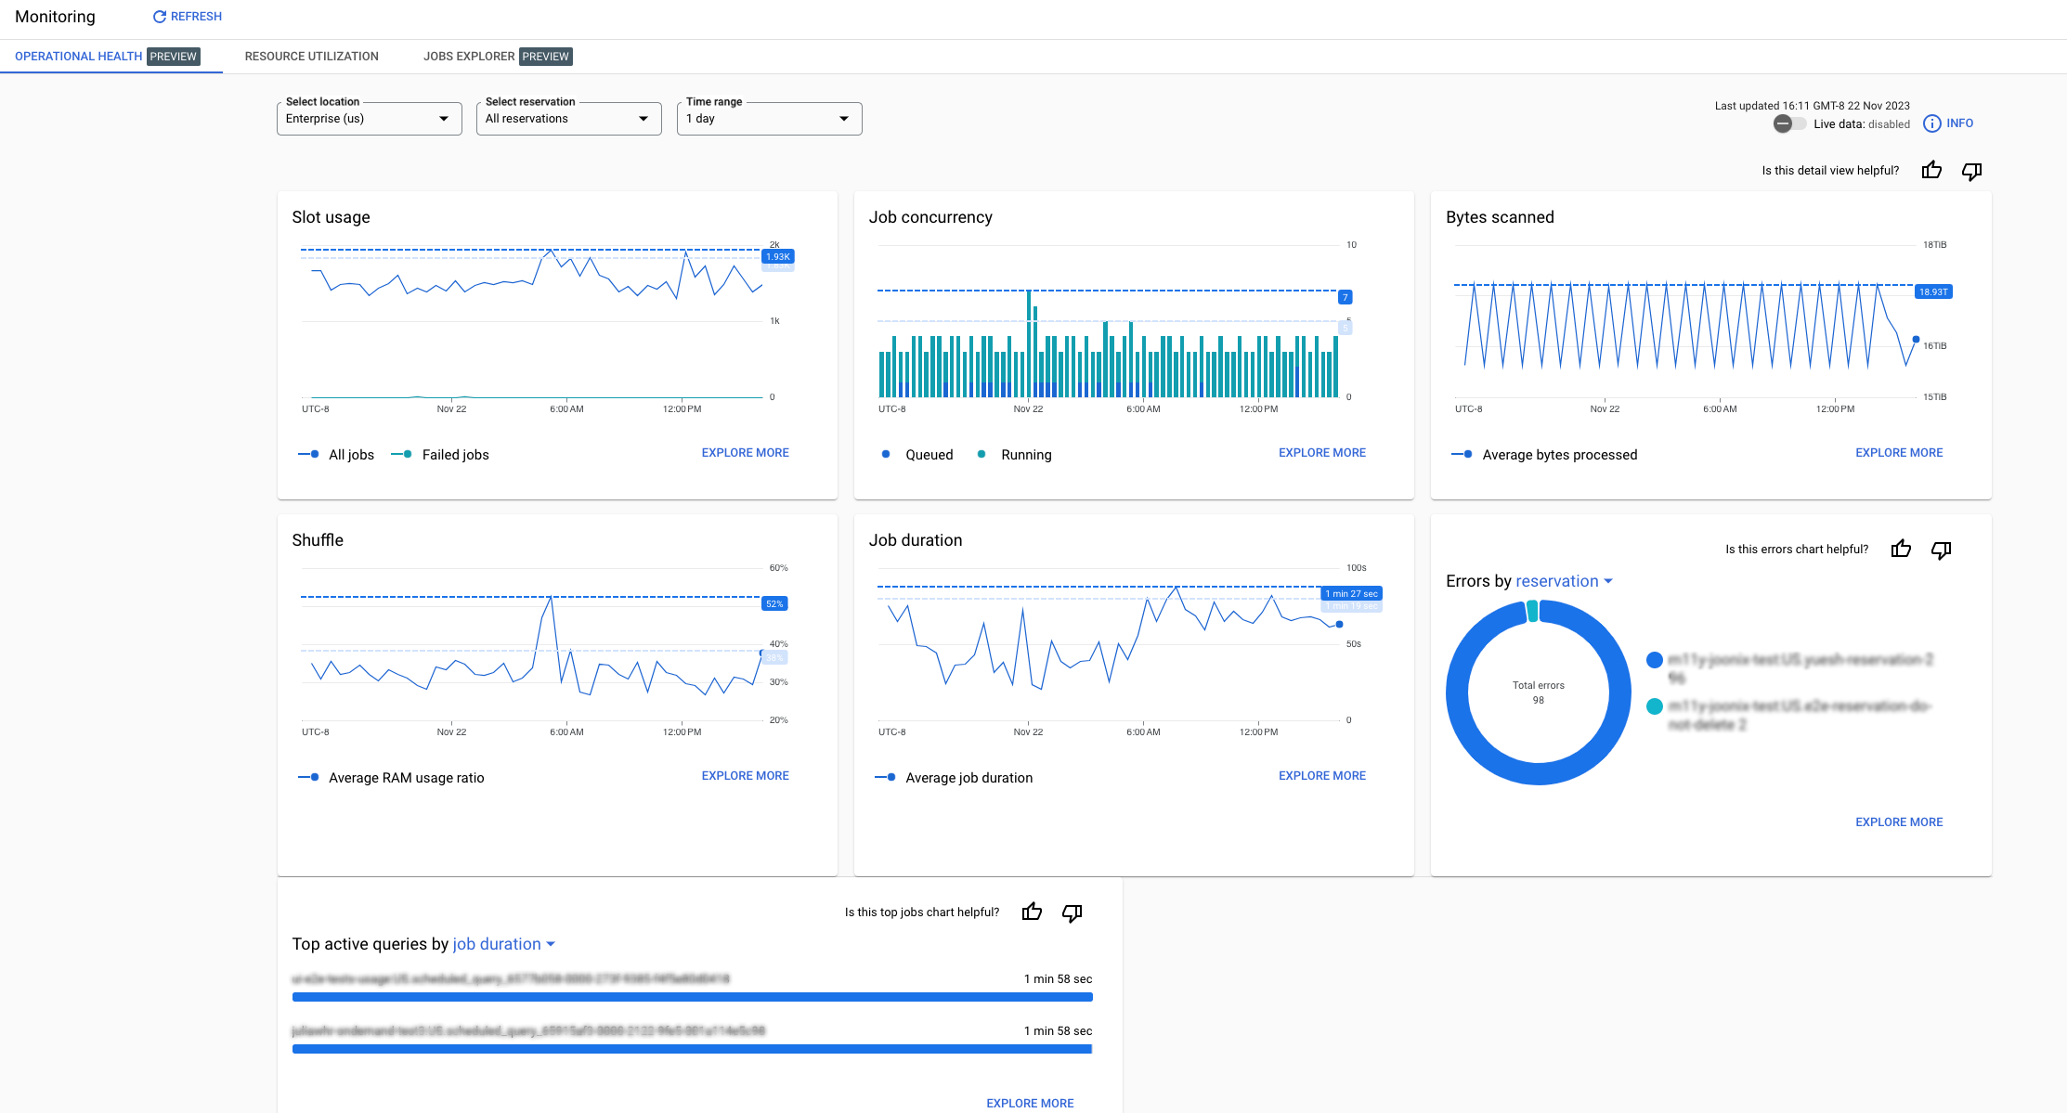Toggle Live data disabled switch

(x=1785, y=123)
